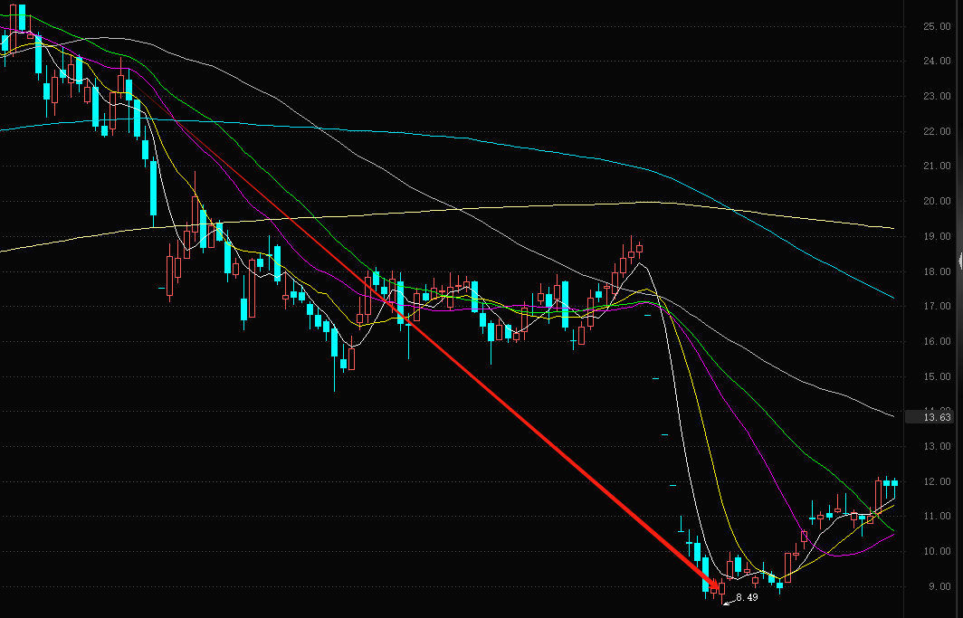Select the small white arrow beside 8.49

click(729, 603)
